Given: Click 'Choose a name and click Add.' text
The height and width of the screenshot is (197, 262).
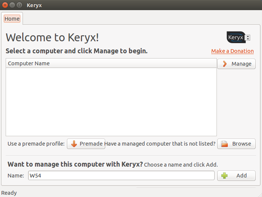Looking at the screenshot, I should coord(181,165).
